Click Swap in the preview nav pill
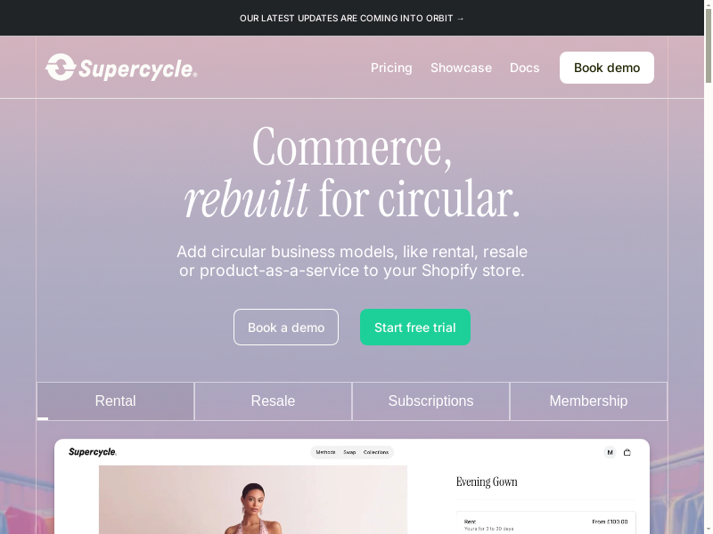 click(349, 452)
